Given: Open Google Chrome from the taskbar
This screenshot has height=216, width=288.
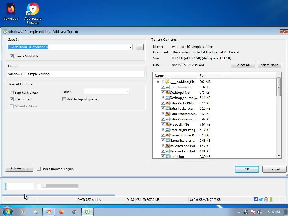Looking at the screenshot, I should pos(74,212).
